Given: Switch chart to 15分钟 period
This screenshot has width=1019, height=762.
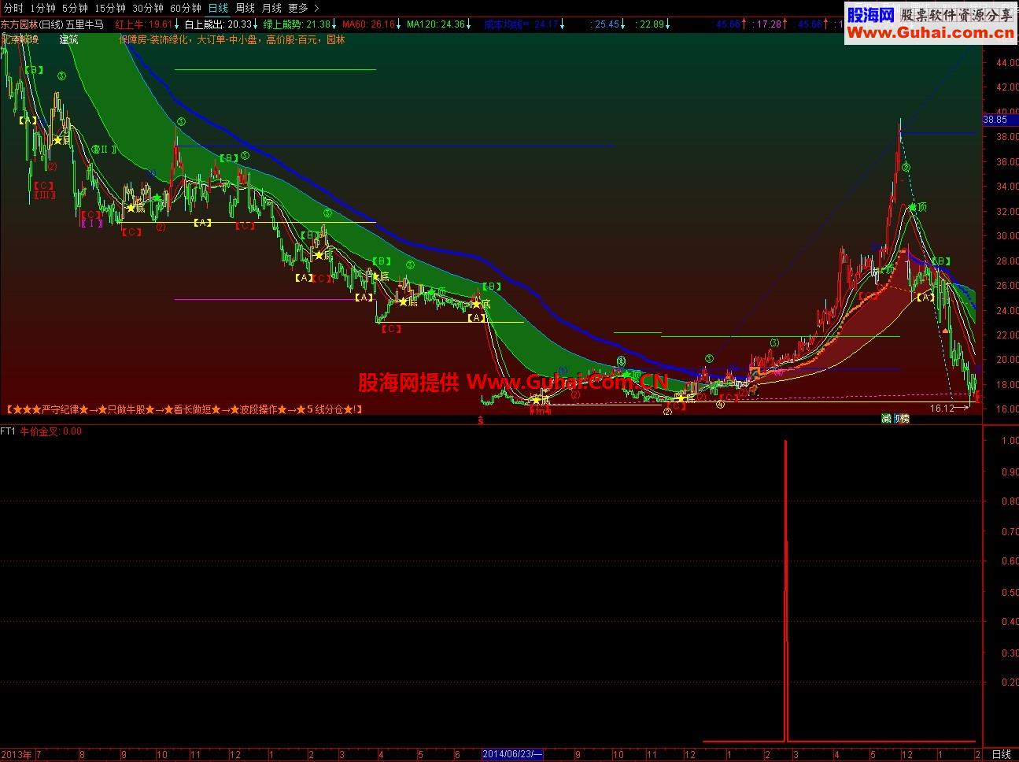Looking at the screenshot, I should pos(110,8).
